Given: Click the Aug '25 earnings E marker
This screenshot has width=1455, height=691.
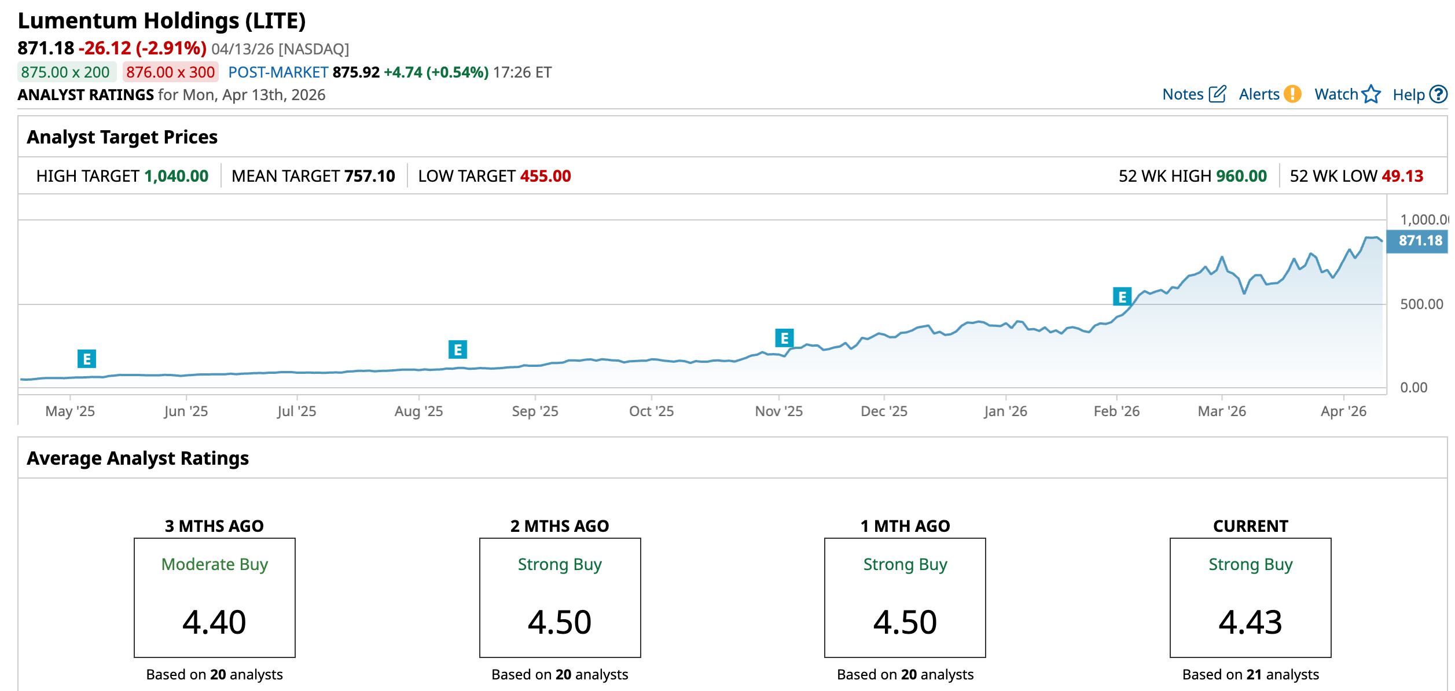Looking at the screenshot, I should pyautogui.click(x=458, y=350).
